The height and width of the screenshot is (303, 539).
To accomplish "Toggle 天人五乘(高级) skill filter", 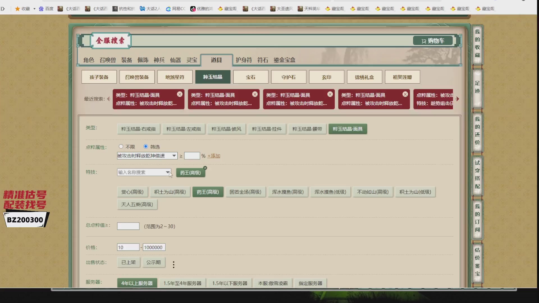I will pos(137,205).
